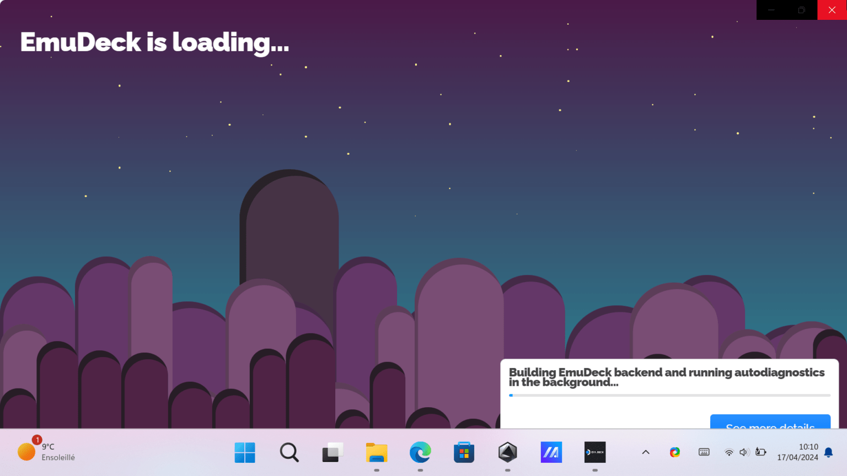Expand hidden tray icons chevron
This screenshot has width=847, height=476.
coord(646,452)
